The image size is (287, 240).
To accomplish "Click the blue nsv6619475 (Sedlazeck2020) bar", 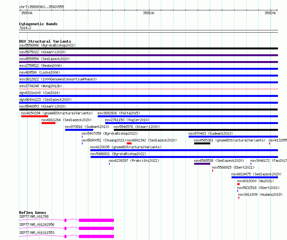I will coord(255,177).
